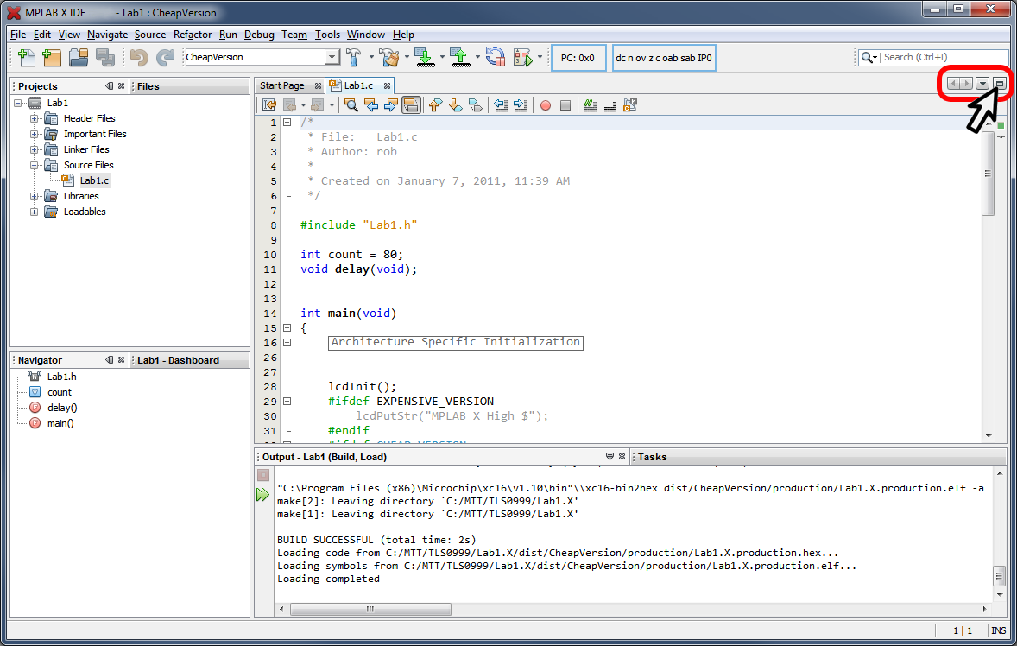Click Find Selection magnifier in editor toolbar
The height and width of the screenshot is (646, 1017).
tap(351, 105)
